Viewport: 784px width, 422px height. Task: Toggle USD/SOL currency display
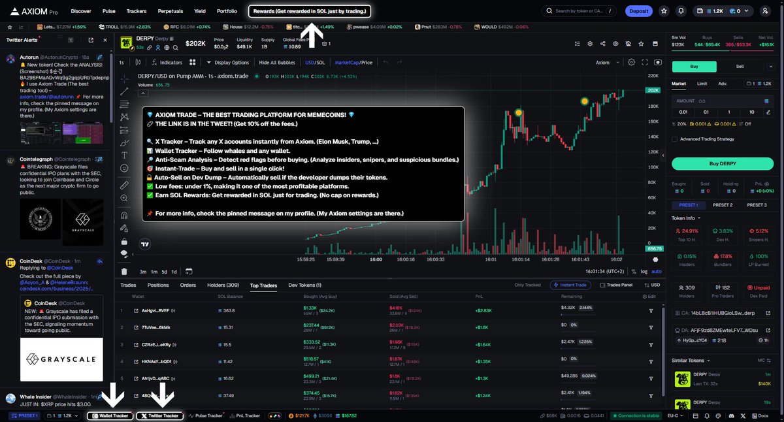pyautogui.click(x=315, y=63)
